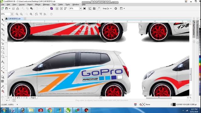
Task: Click the Open file folder icon
Action: pos(7,8)
